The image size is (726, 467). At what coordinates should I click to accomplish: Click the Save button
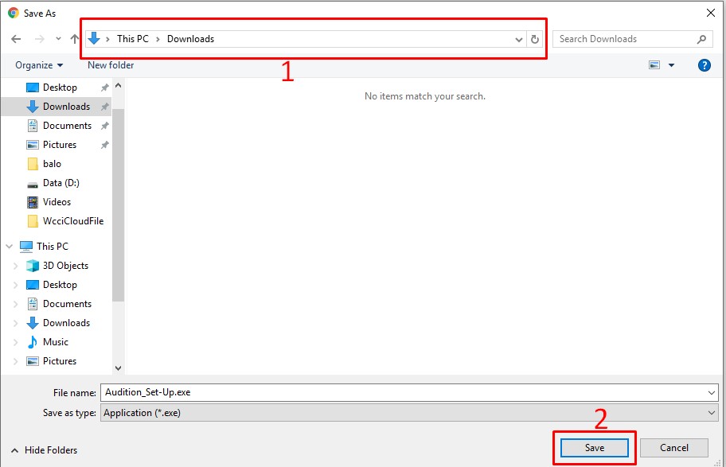pyautogui.click(x=595, y=448)
